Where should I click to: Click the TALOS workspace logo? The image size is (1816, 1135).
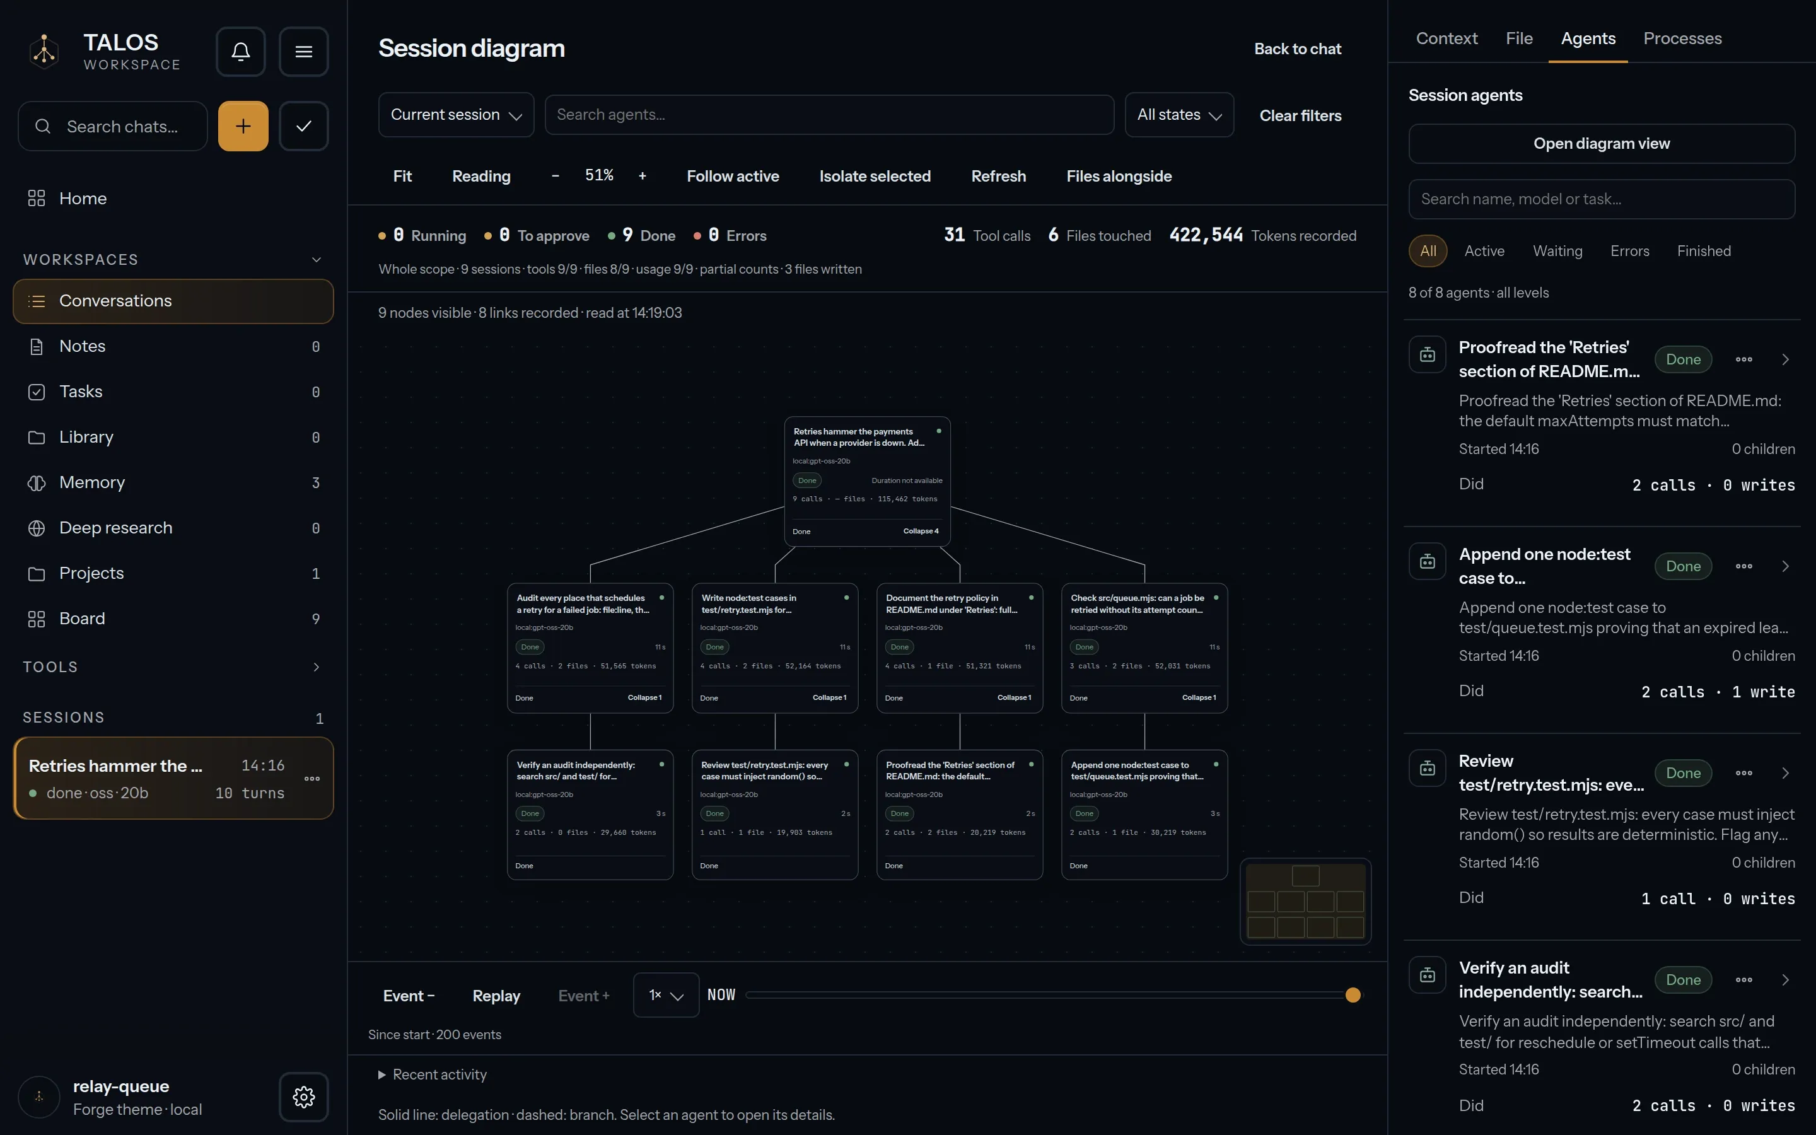coord(44,51)
